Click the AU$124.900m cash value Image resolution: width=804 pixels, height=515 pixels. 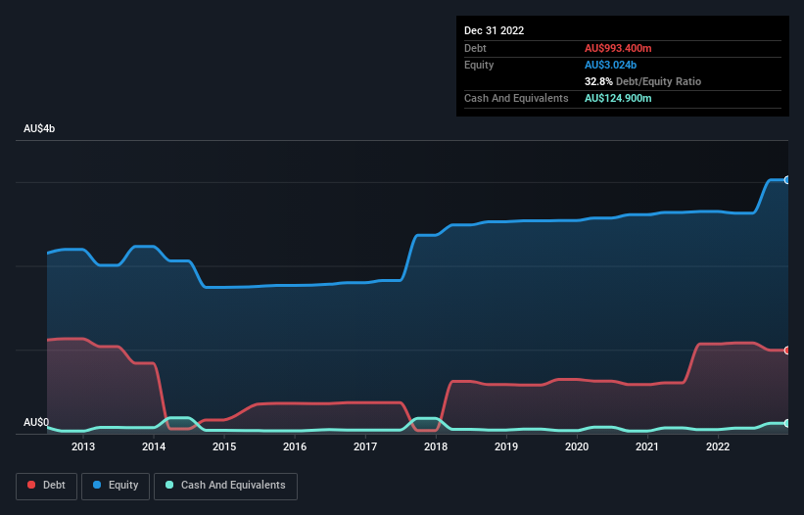point(618,98)
